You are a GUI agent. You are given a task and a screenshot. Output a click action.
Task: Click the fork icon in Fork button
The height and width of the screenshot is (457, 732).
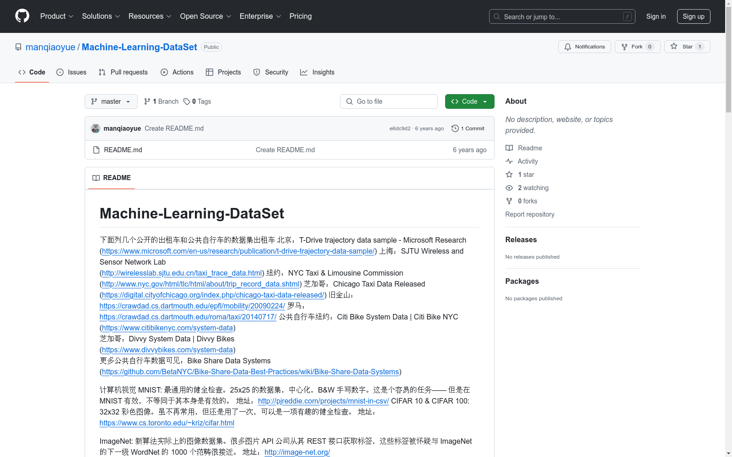click(624, 47)
